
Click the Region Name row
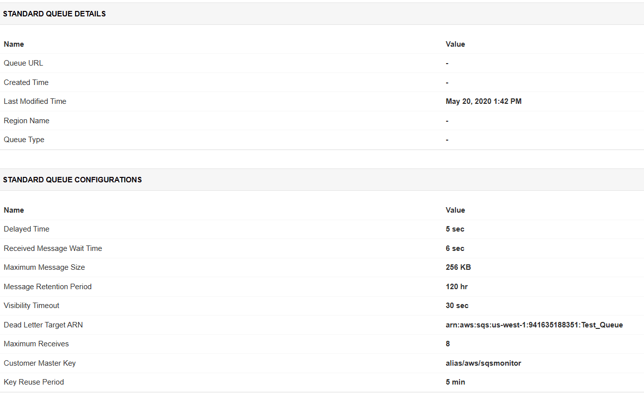click(322, 121)
